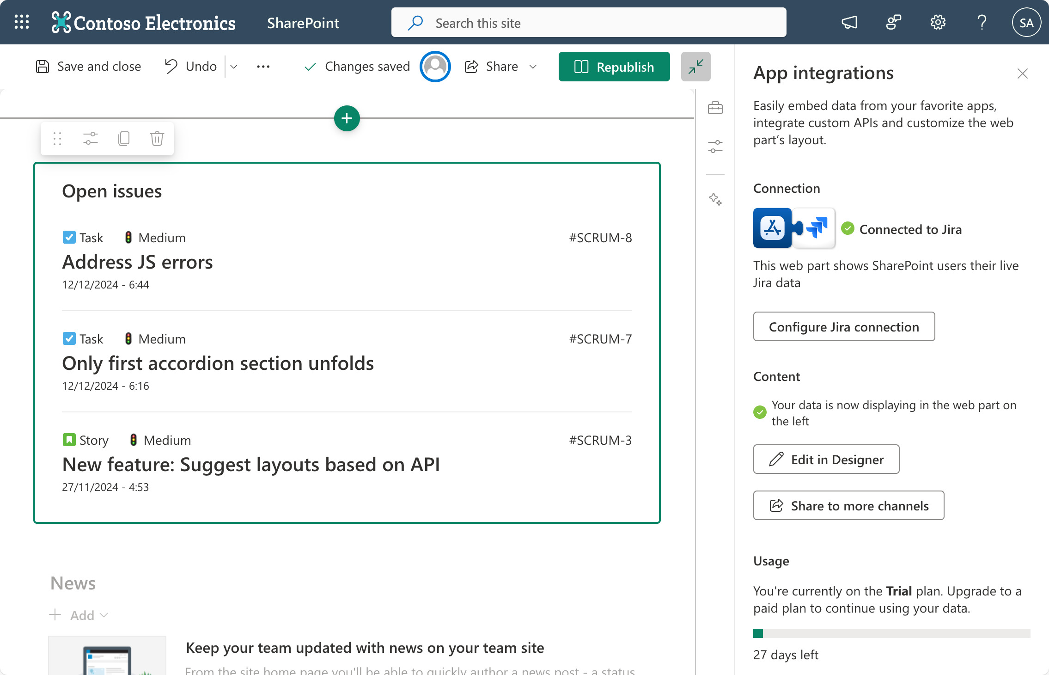Viewport: 1049px width, 675px height.
Task: Click the megaphone announcements icon
Action: [x=849, y=22]
